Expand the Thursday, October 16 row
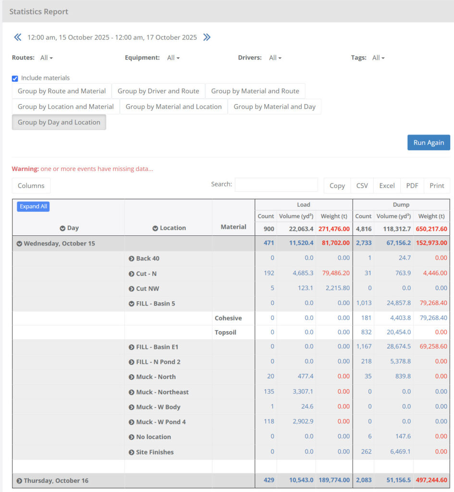Image resolution: width=454 pixels, height=492 pixels. 19,480
